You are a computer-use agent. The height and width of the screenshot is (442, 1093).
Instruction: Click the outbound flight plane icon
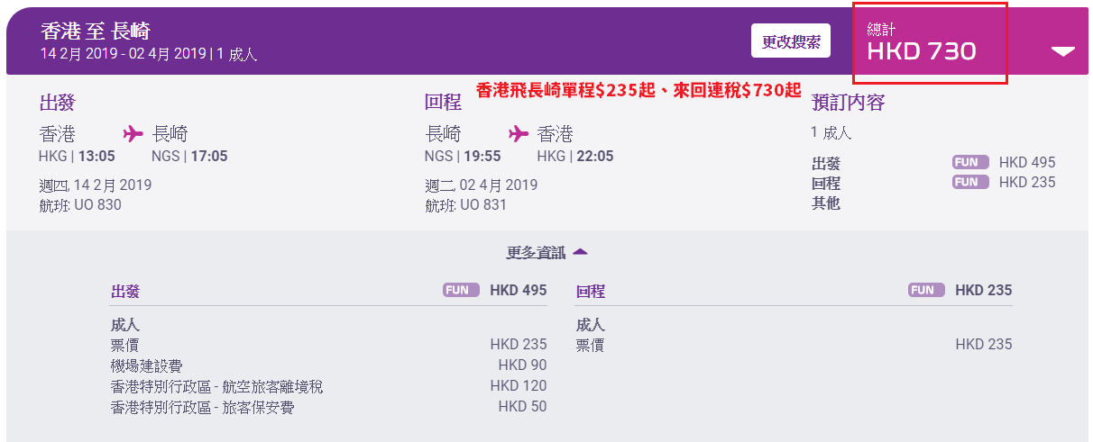133,134
